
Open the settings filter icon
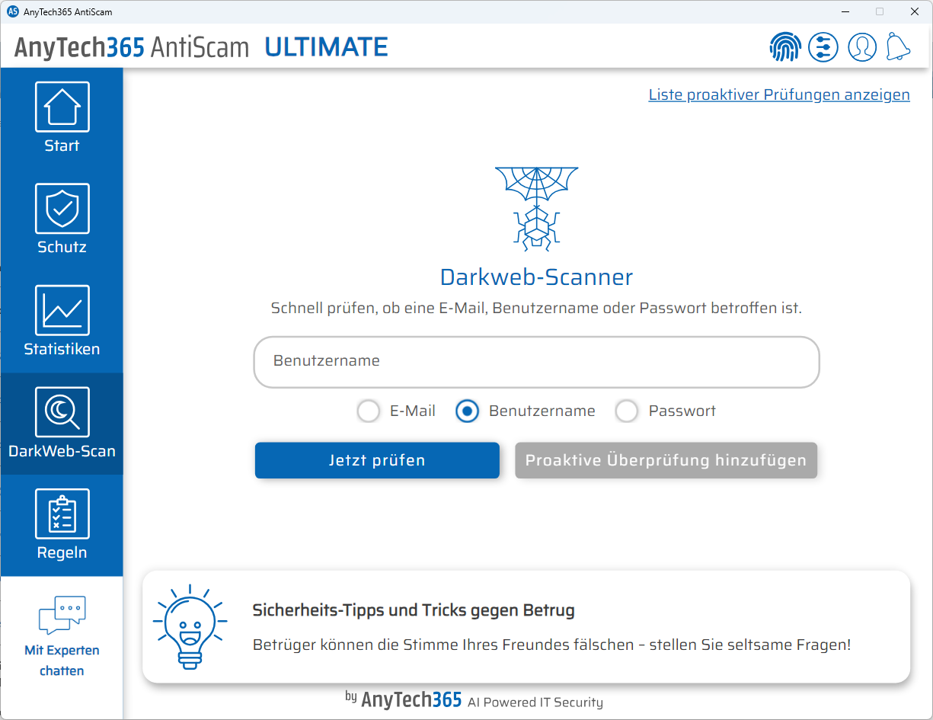(x=823, y=46)
